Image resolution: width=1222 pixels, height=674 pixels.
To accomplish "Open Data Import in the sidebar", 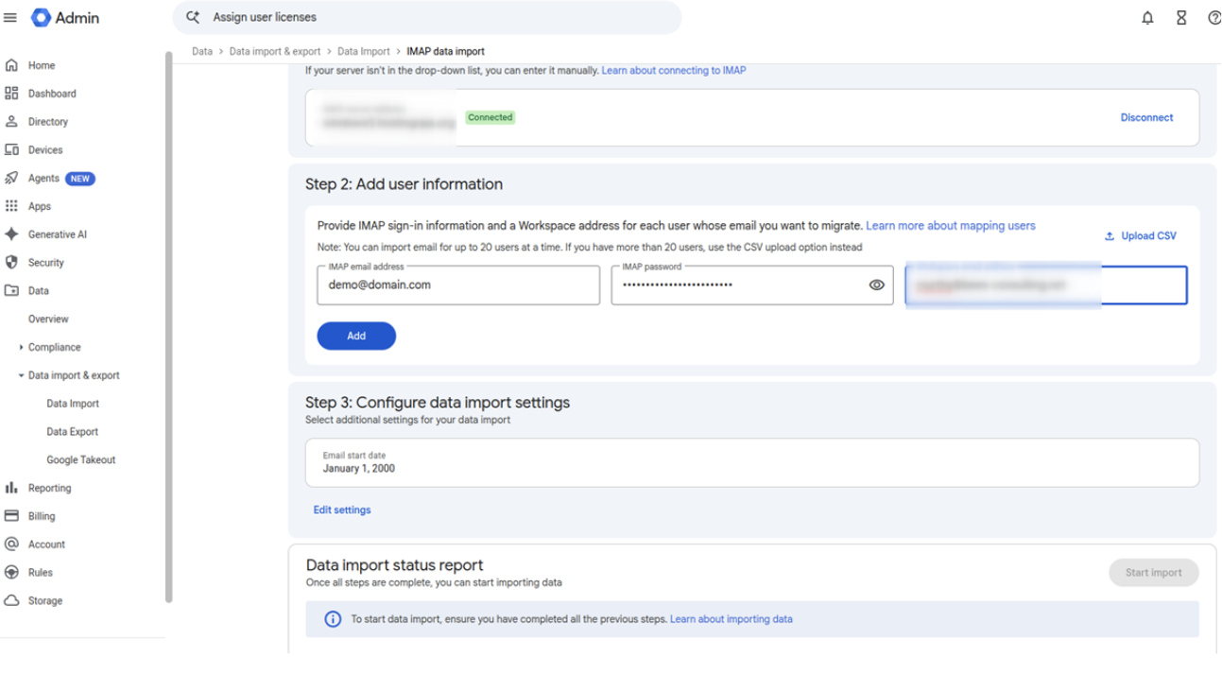I will 73,404.
